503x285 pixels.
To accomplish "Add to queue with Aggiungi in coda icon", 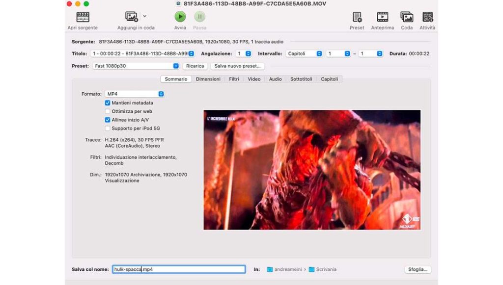I will tap(132, 17).
